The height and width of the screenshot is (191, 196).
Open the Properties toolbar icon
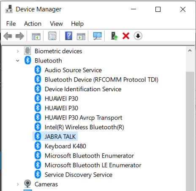52,36
